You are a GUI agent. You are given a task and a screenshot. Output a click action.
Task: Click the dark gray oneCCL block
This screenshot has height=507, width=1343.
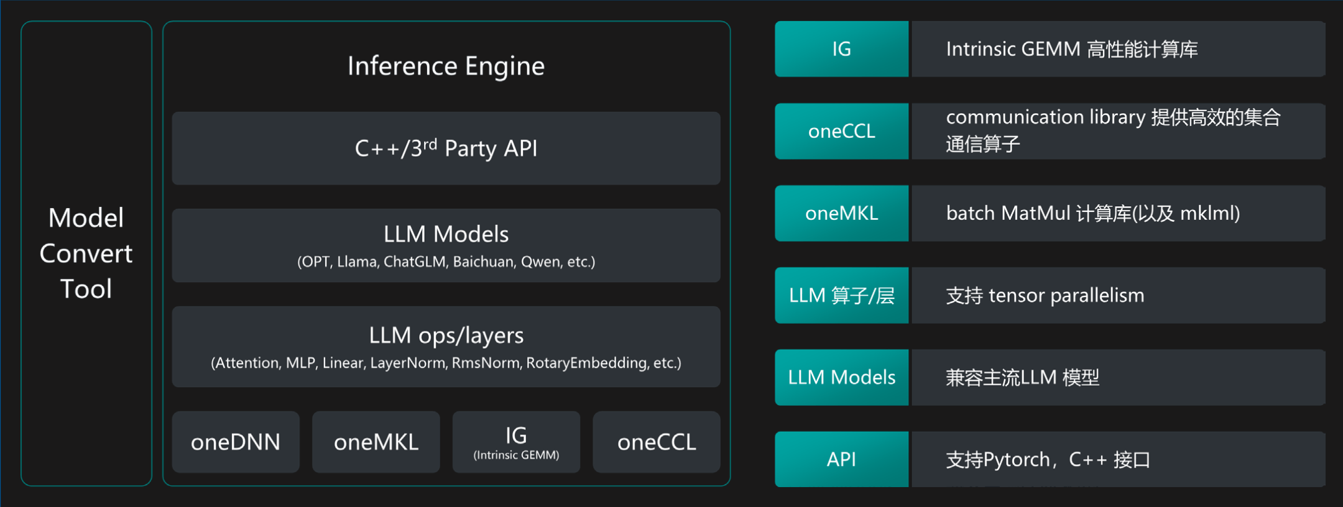pos(657,442)
